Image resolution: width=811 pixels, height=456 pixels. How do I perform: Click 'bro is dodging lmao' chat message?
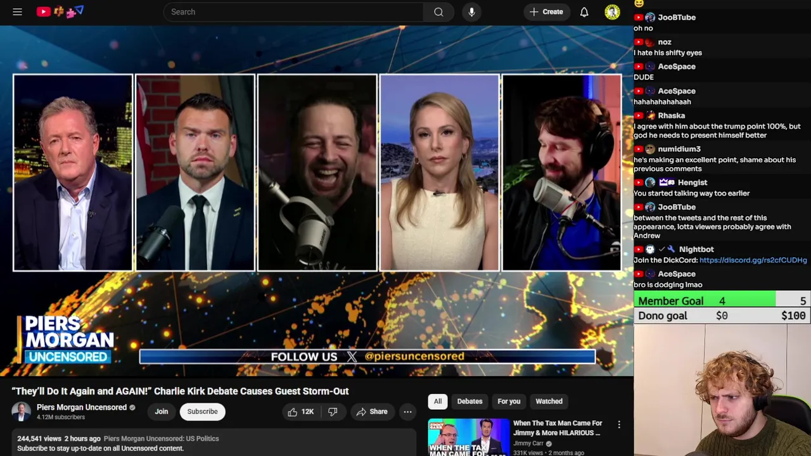(x=668, y=284)
